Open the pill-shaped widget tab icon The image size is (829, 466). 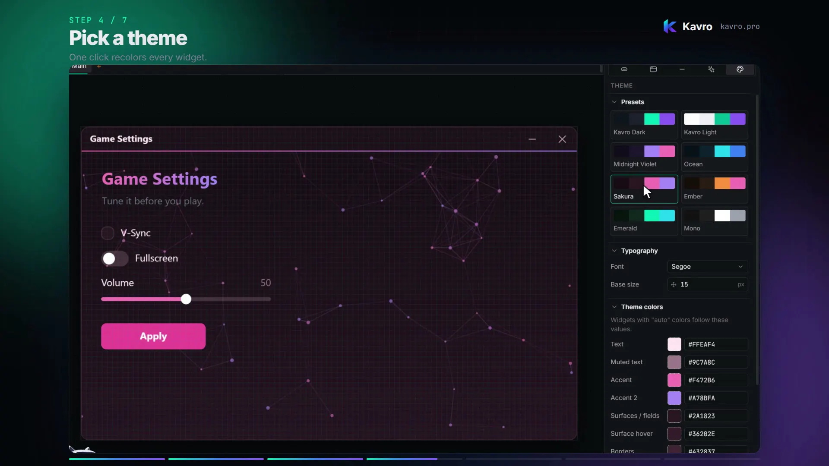coord(624,69)
